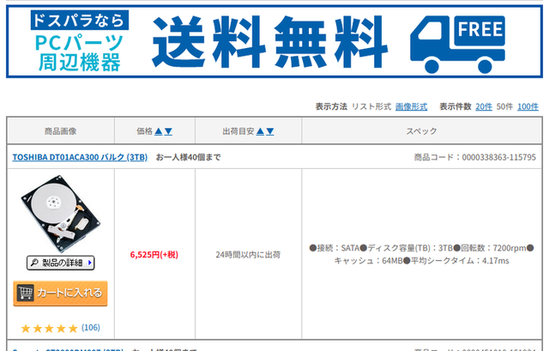Screen dimensions: 549x351
Task: Sort shipping estimate descending arrow
Action: pyautogui.click(x=270, y=131)
